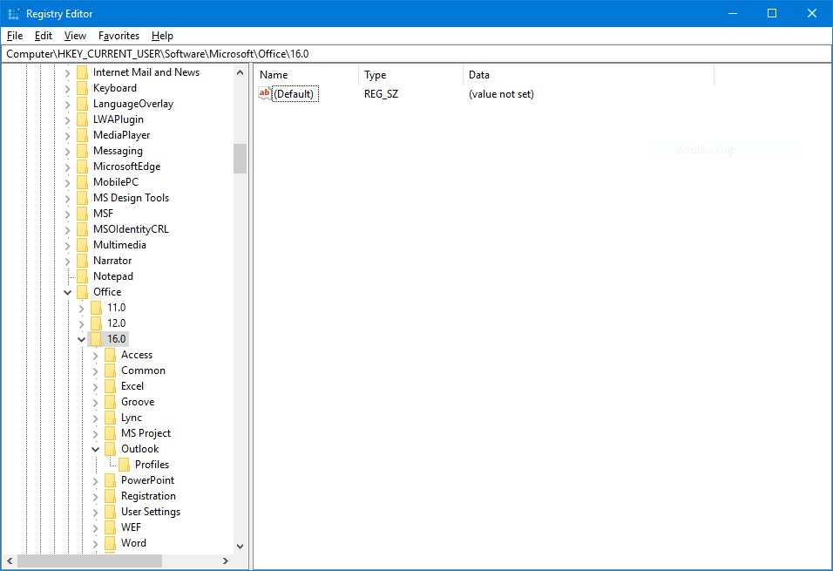
Task: Expand the MediaPlayer key
Action: point(67,136)
